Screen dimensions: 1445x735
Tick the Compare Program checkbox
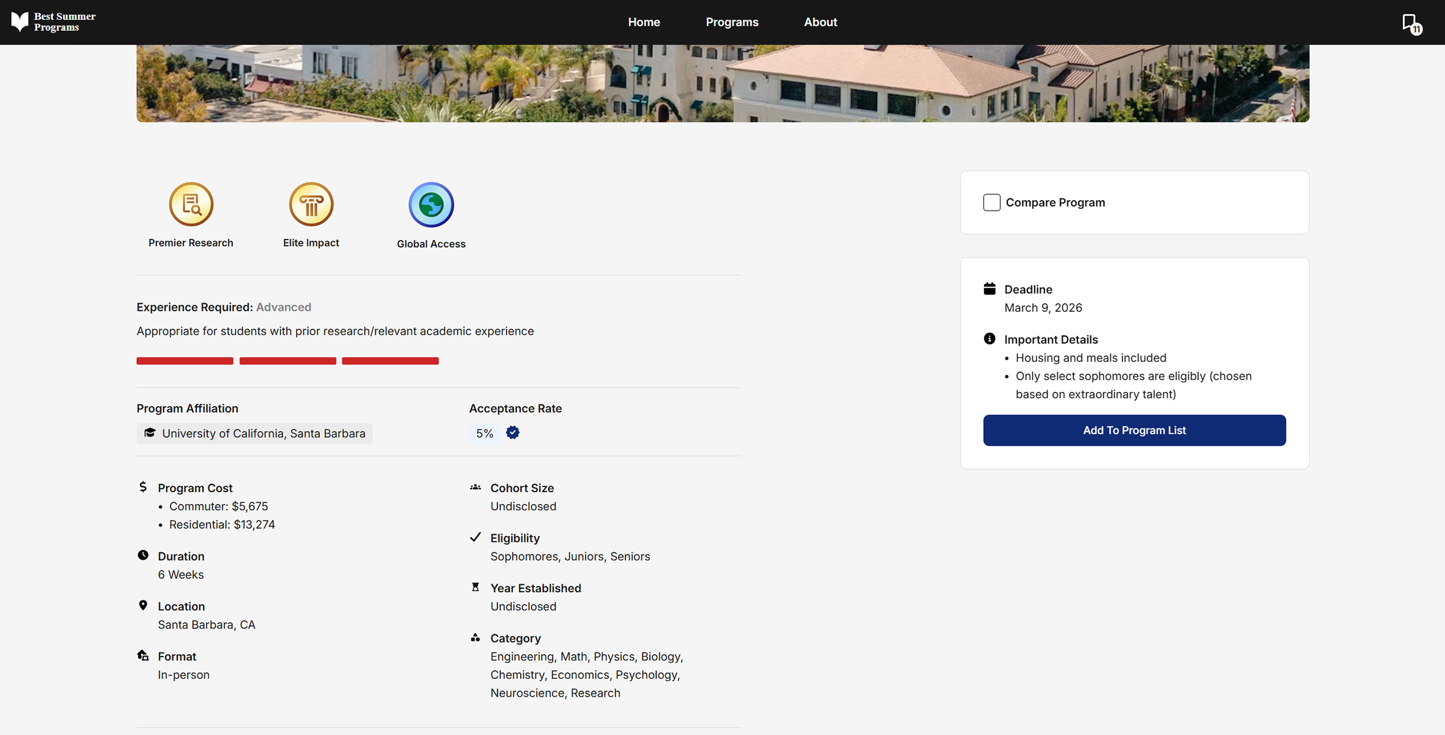pos(992,203)
